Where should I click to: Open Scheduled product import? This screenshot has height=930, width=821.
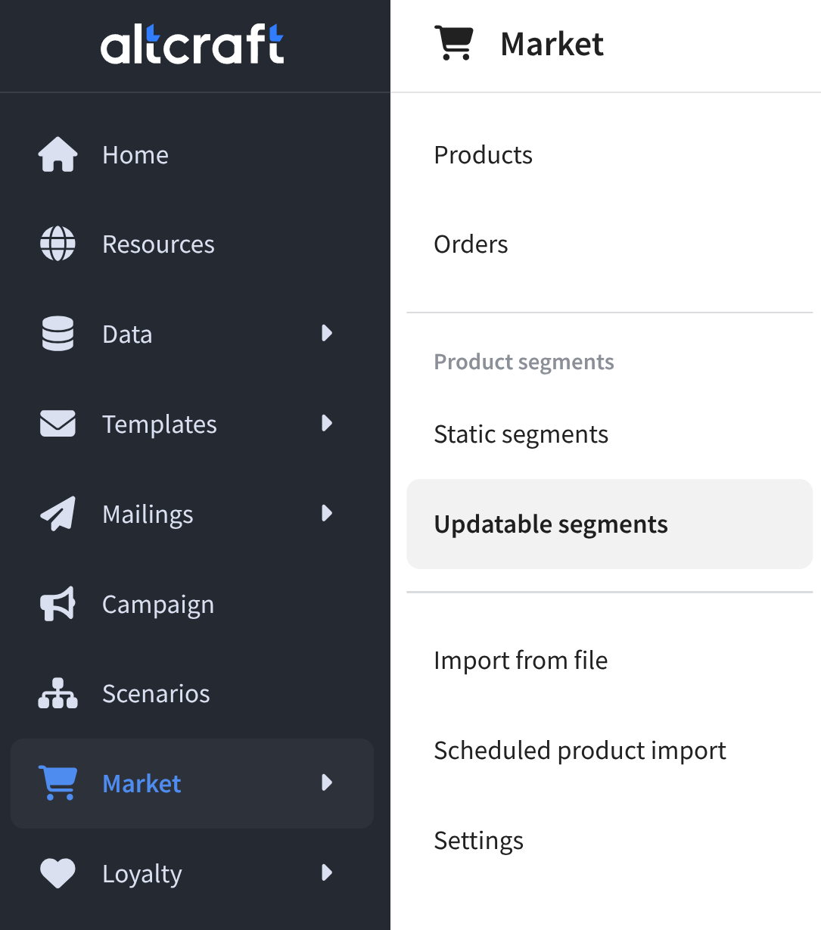[580, 751]
